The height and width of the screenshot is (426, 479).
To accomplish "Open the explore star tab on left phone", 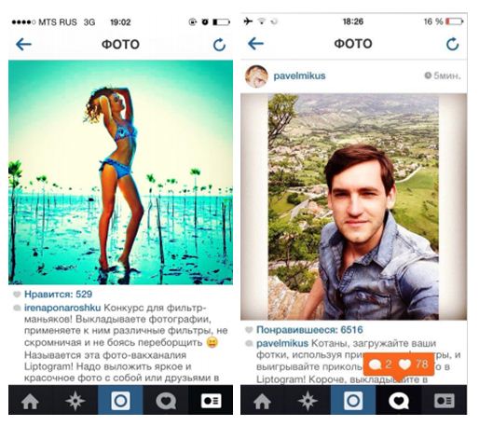I will (75, 401).
